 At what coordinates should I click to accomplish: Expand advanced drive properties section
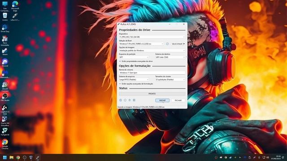click(x=136, y=61)
